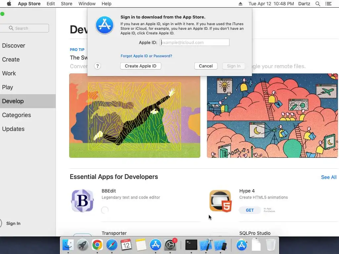This screenshot has width=339, height=254.
Task: Launch Launchpad rocket icon in dock
Action: pyautogui.click(x=82, y=245)
